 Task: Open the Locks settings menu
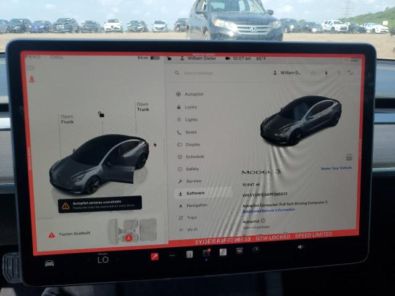187,107
